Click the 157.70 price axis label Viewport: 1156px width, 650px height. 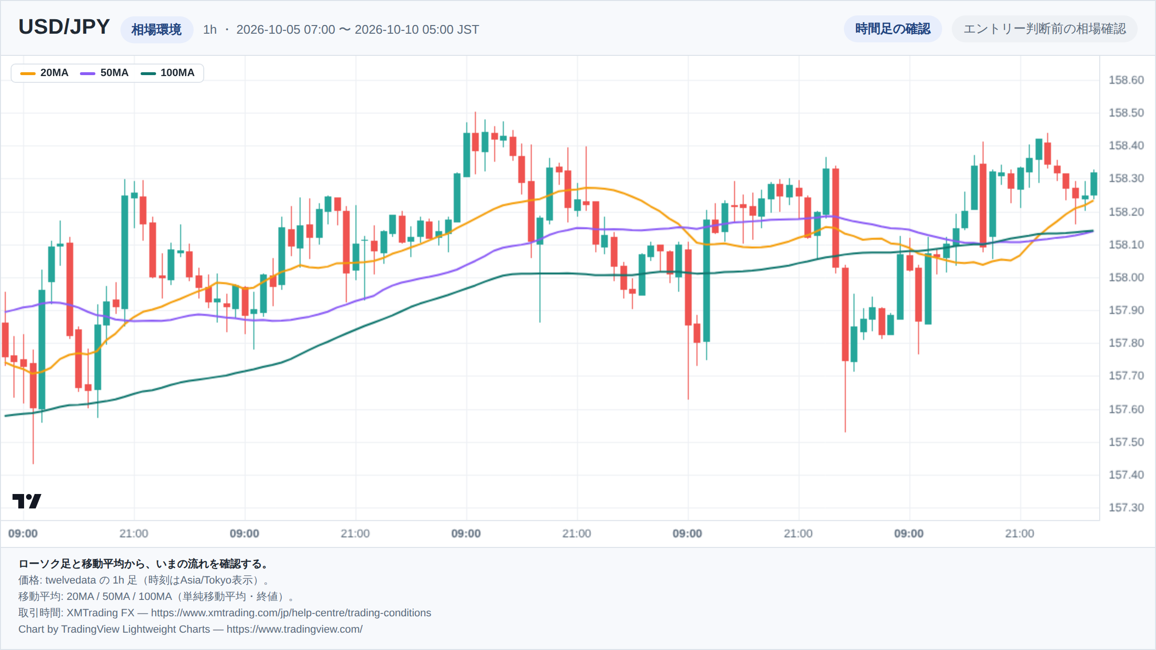[x=1126, y=376]
